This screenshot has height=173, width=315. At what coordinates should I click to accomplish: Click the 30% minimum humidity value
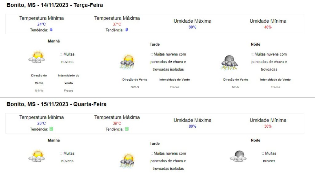click(x=268, y=126)
